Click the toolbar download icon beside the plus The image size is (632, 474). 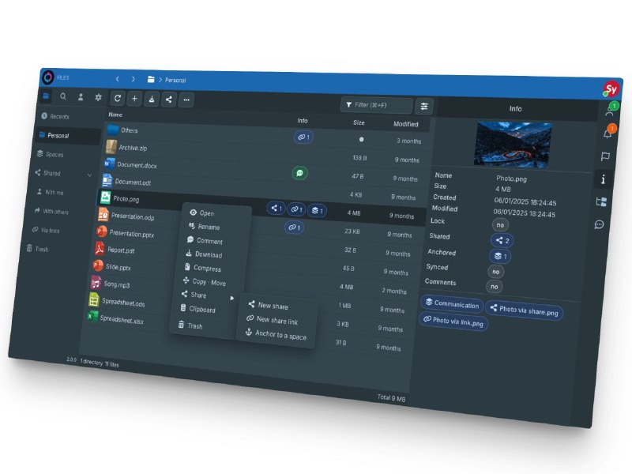[152, 100]
